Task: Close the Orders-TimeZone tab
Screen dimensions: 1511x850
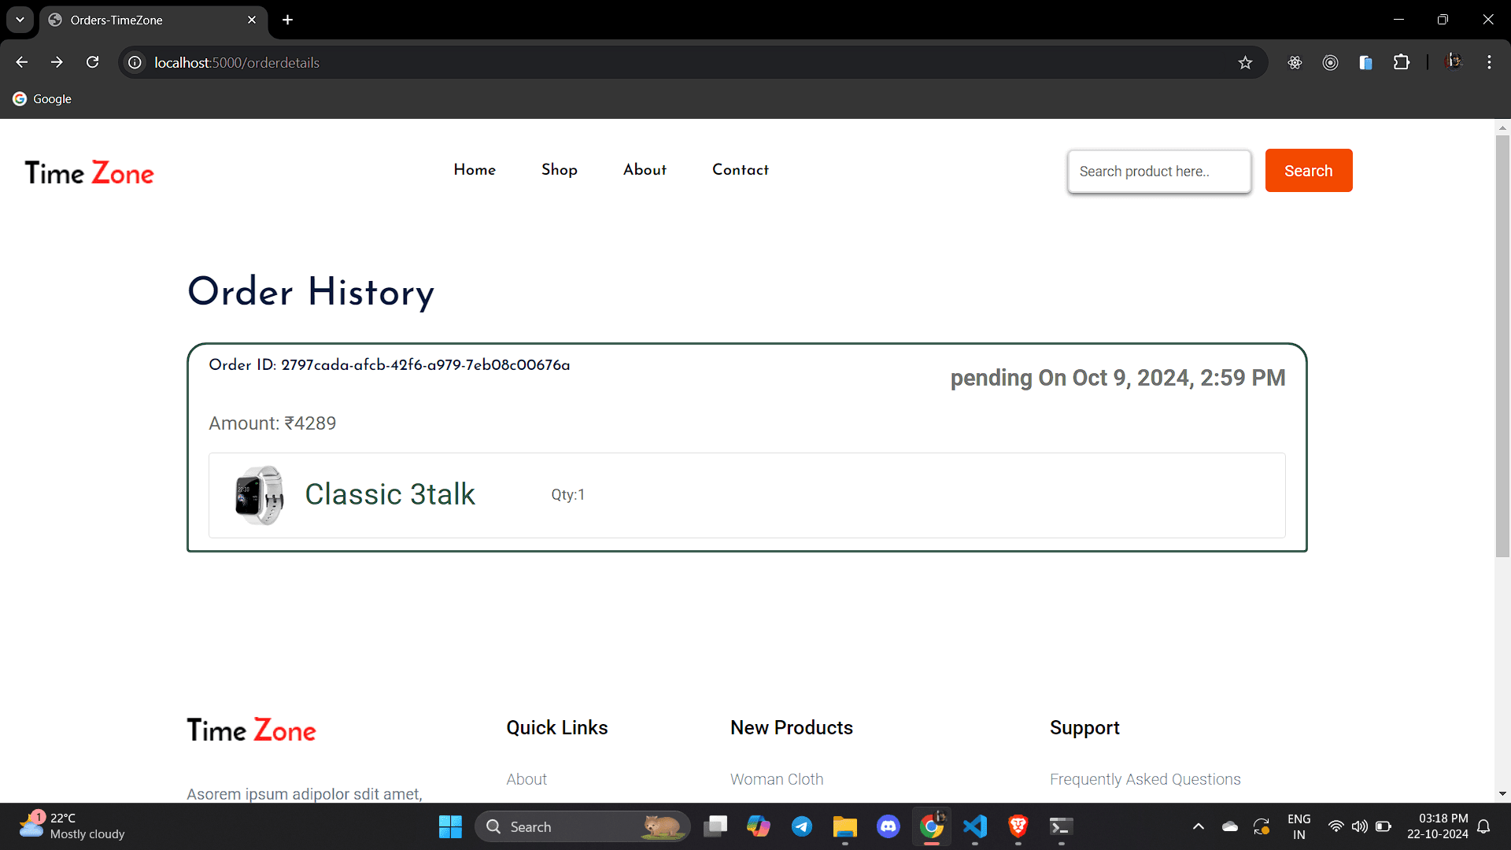Action: tap(252, 20)
